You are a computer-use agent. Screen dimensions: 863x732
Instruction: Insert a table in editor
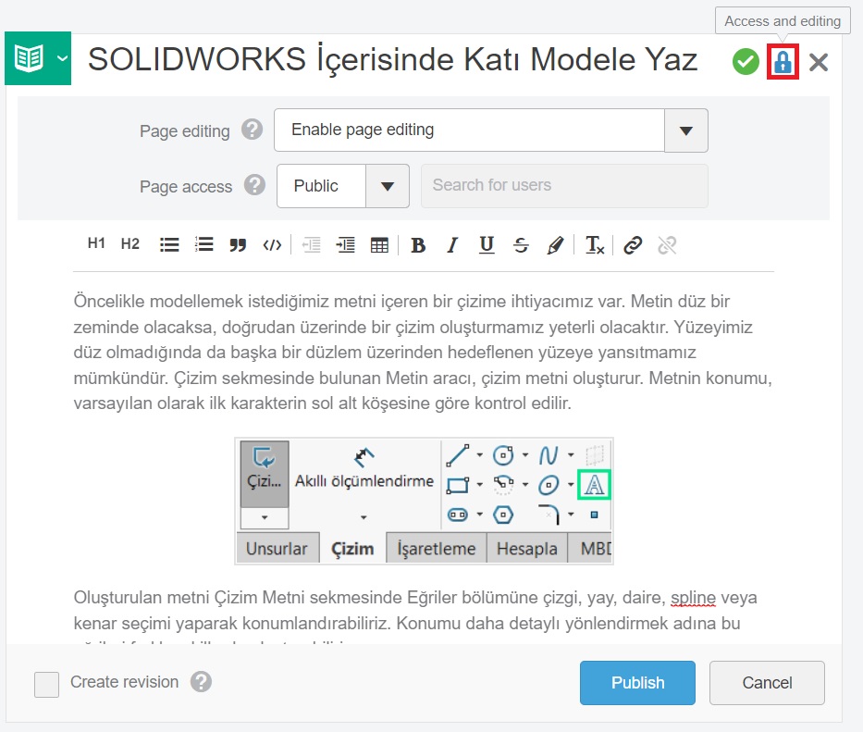click(379, 245)
